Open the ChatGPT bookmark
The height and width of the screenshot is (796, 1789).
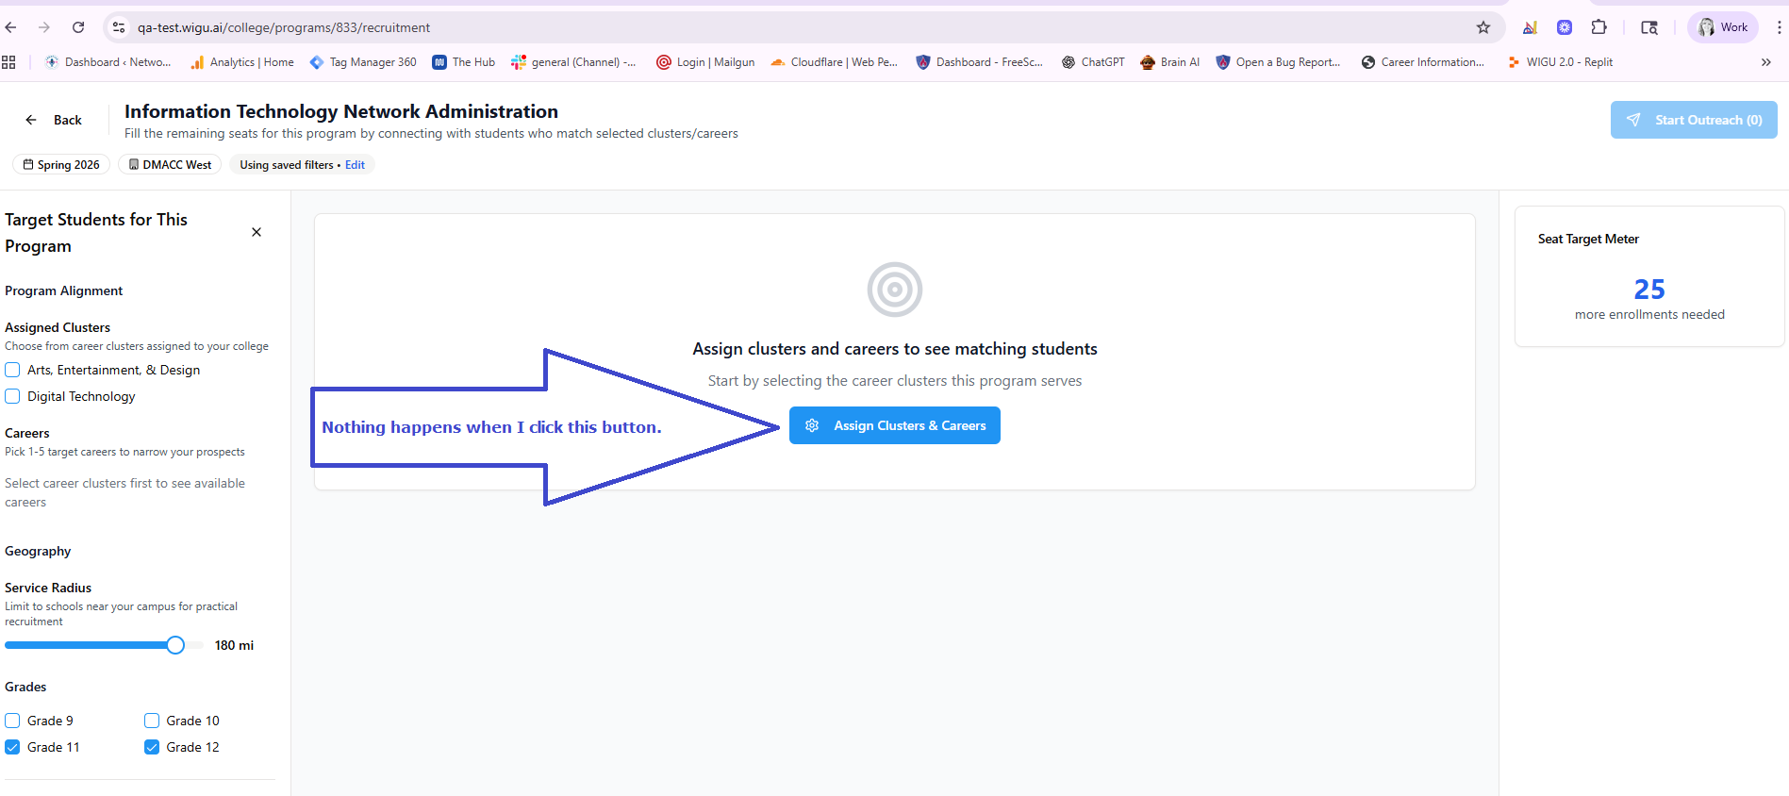click(x=1093, y=62)
